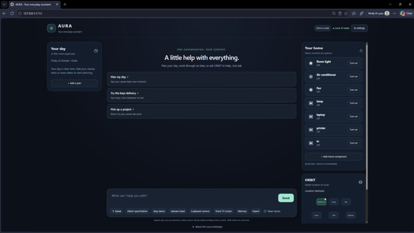Screen dimensions: 414x233
Task: Turn on the Air conditioner
Action: (353, 76)
